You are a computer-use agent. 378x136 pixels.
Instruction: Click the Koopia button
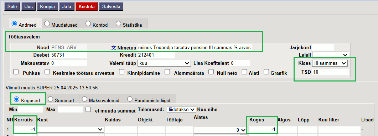(47, 6)
